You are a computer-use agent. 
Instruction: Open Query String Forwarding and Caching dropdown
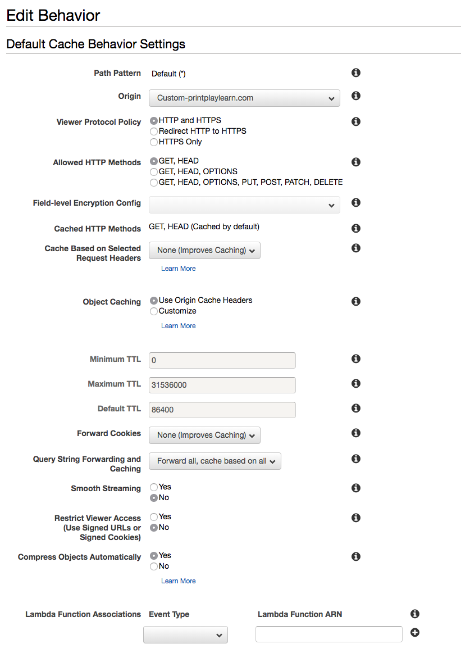[x=214, y=461]
